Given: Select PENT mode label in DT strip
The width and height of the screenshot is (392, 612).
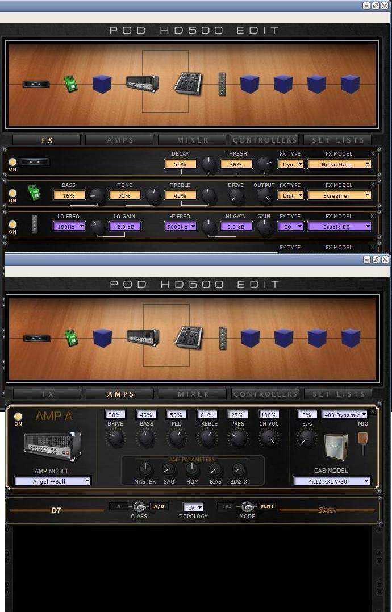Looking at the screenshot, I should click(x=267, y=507).
